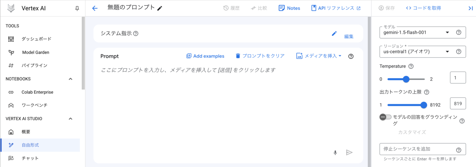
Task: Collapse the VERTEX AI STUDIO section
Action: point(71,118)
